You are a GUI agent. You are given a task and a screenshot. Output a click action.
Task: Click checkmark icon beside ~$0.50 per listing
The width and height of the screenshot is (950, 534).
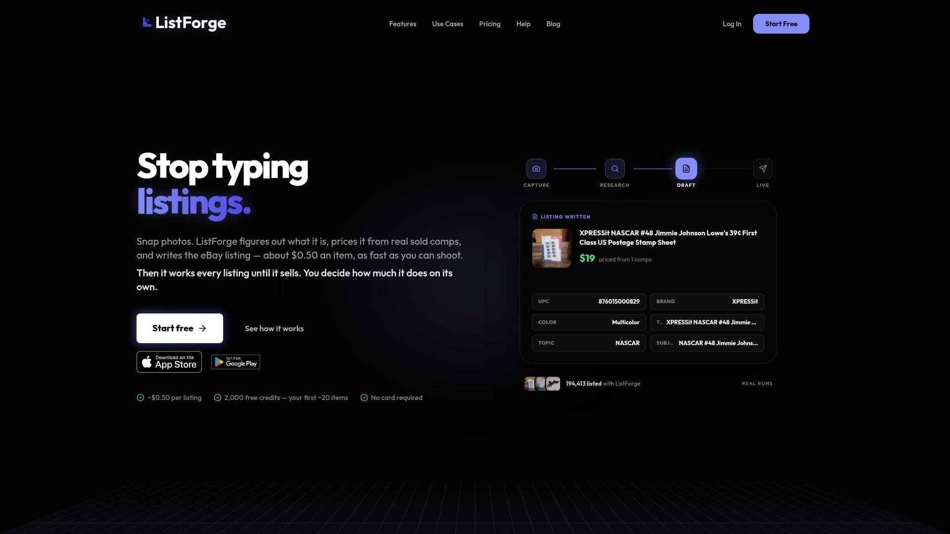141,398
